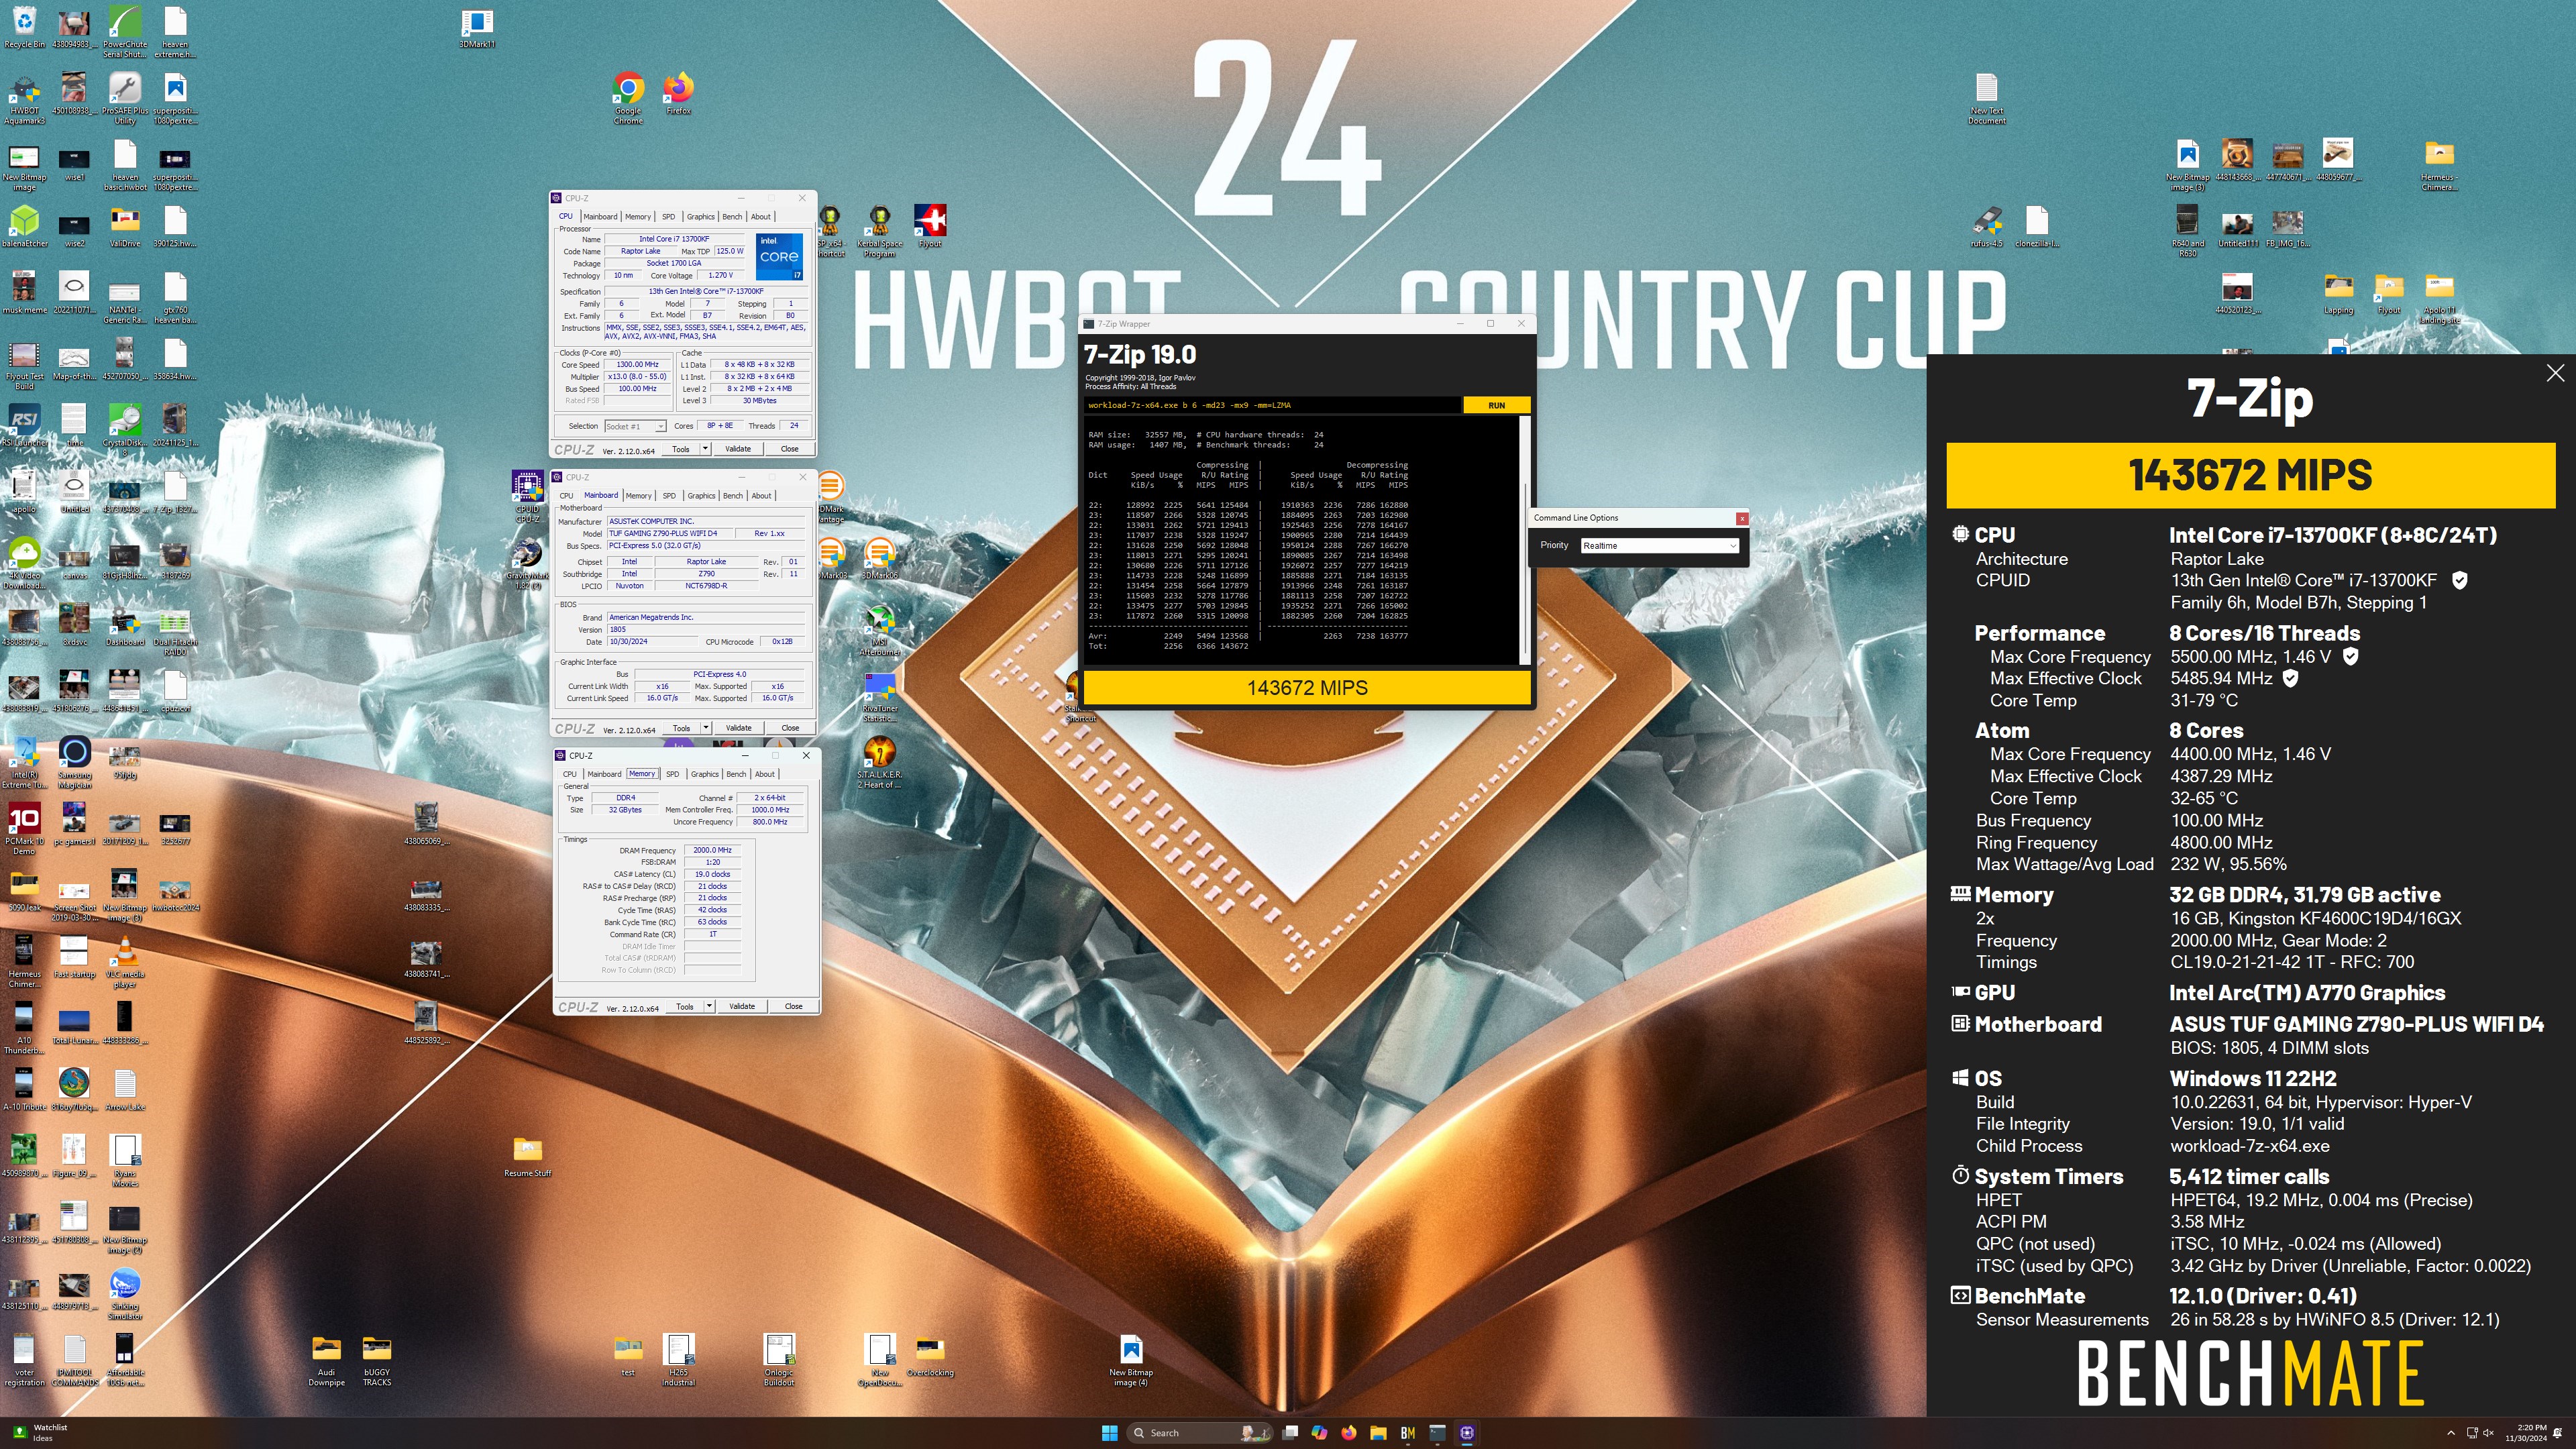Open the Watchlist Ideas taskbar widget
The width and height of the screenshot is (2576, 1449).
point(40,1433)
